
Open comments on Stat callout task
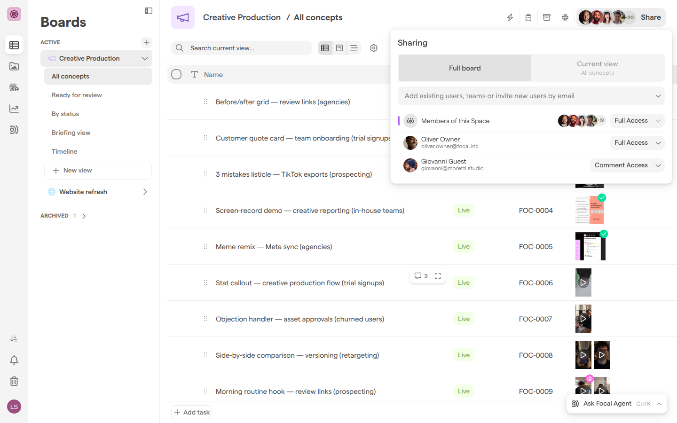[x=421, y=276]
